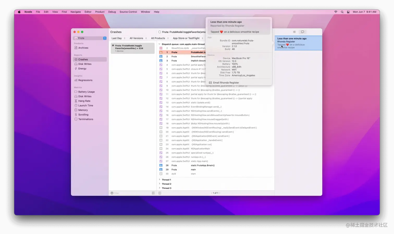Select stack frame 3 Fruta implicit closure
The width and height of the screenshot is (394, 234).
click(182, 61)
